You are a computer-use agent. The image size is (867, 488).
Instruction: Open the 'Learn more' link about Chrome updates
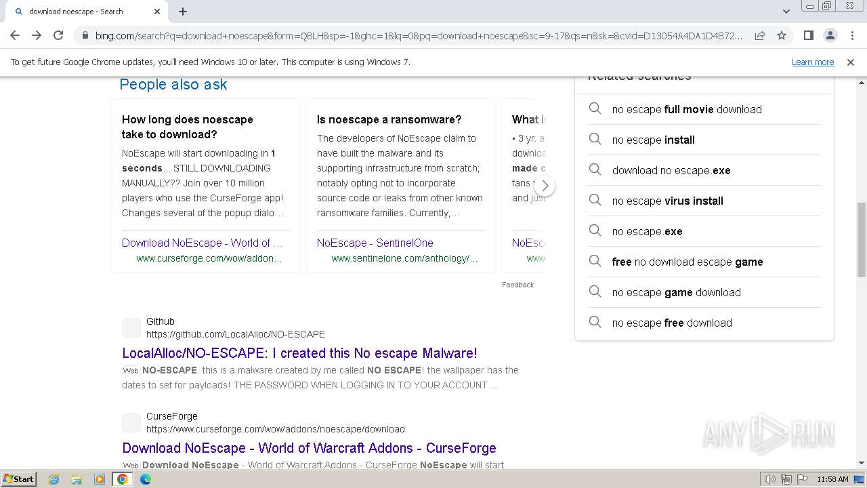813,62
